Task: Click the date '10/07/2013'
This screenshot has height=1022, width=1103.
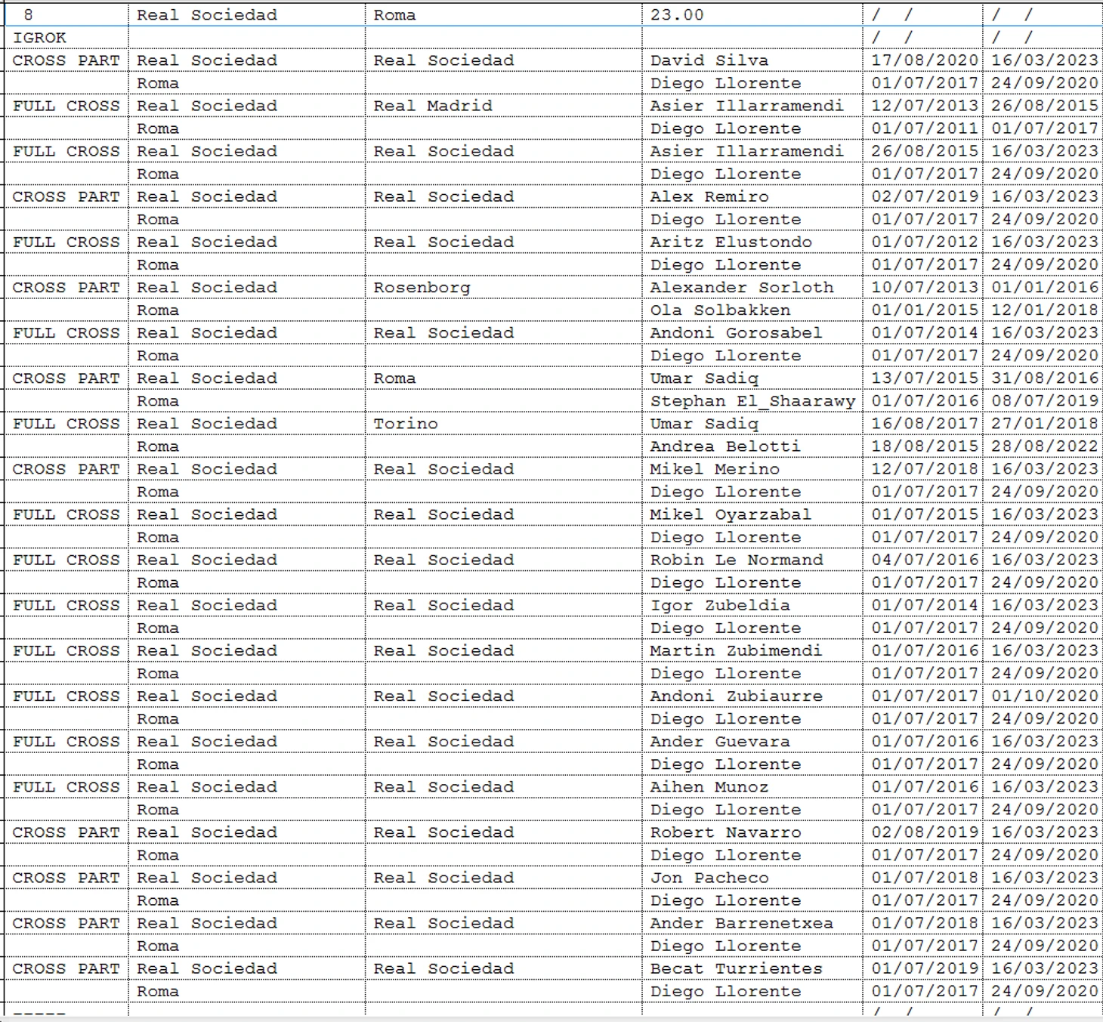Action: (925, 287)
